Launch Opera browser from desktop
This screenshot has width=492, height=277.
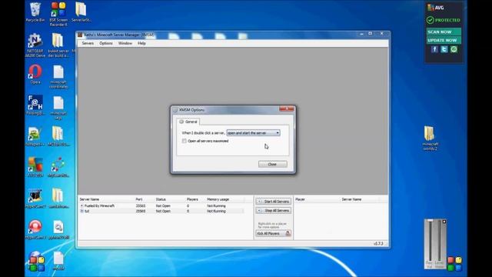35,74
